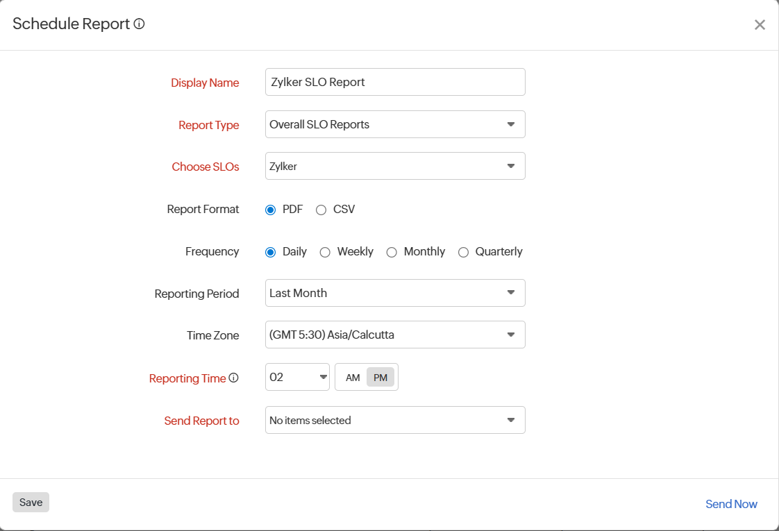The height and width of the screenshot is (531, 779).
Task: Expand the Choose SLOs dropdown
Action: [395, 167]
